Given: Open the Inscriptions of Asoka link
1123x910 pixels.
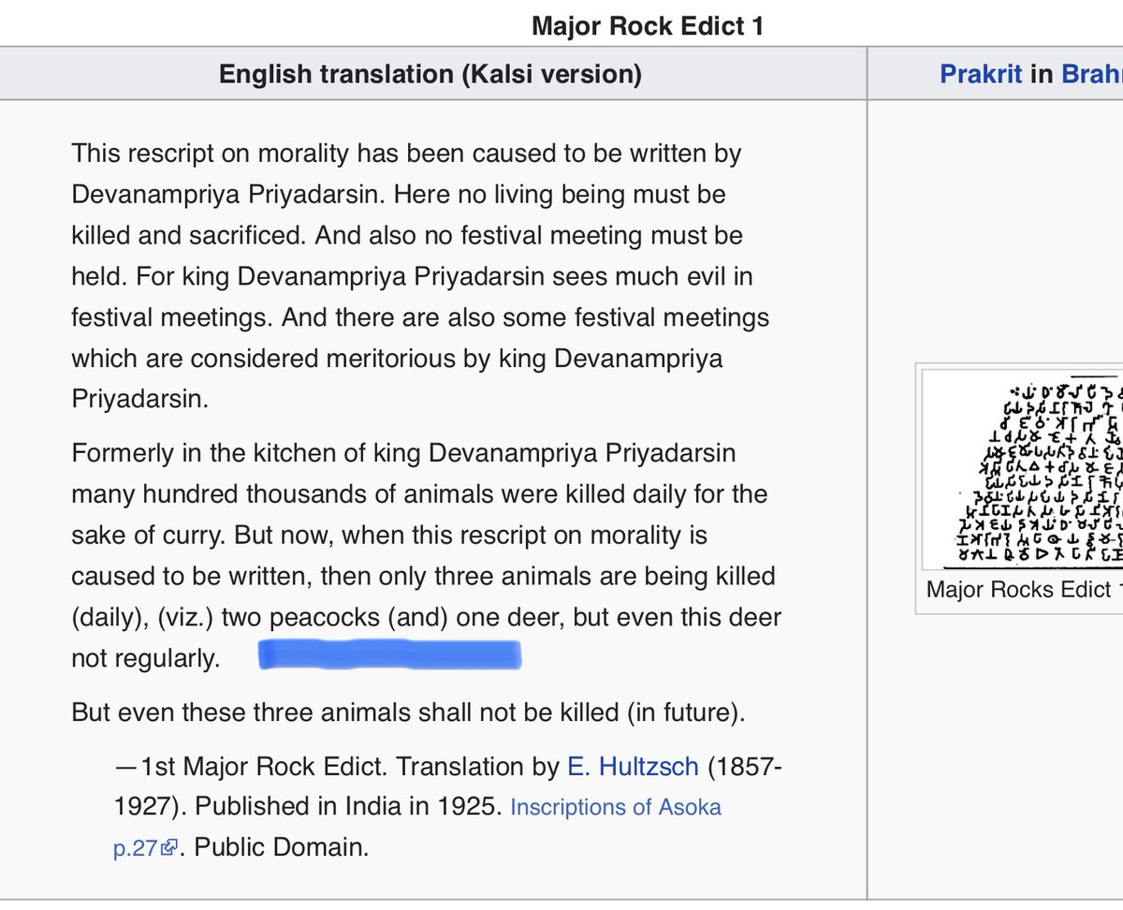Looking at the screenshot, I should tap(616, 807).
